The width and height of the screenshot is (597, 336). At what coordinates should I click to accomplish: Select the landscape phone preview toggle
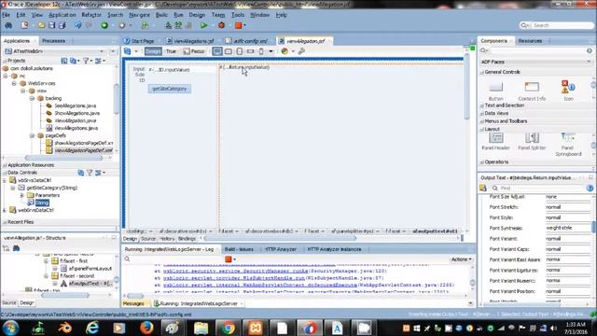pos(250,51)
